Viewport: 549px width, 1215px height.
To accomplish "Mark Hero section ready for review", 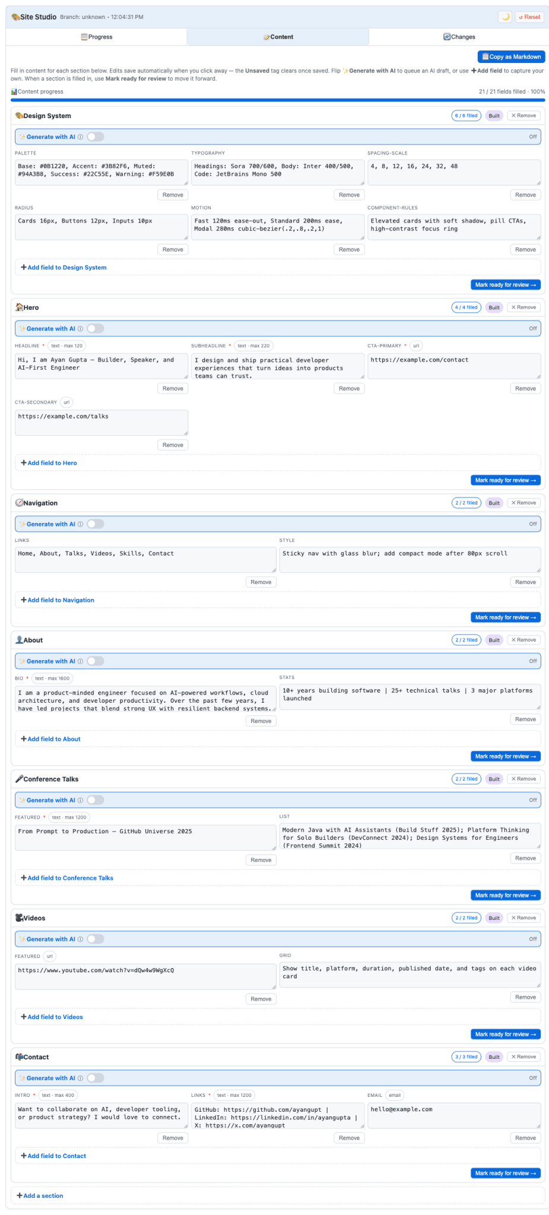I will pos(505,480).
